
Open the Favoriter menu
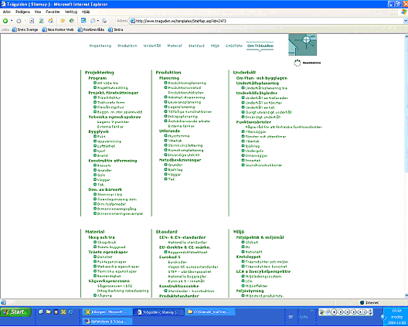[53, 12]
